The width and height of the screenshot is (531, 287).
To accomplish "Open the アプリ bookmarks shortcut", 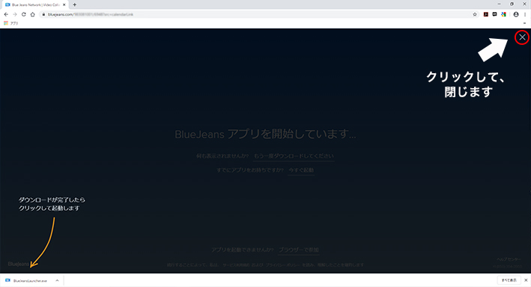I will click(x=11, y=23).
